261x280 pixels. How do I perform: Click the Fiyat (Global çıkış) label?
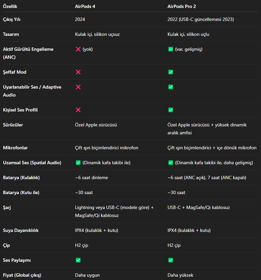22,275
